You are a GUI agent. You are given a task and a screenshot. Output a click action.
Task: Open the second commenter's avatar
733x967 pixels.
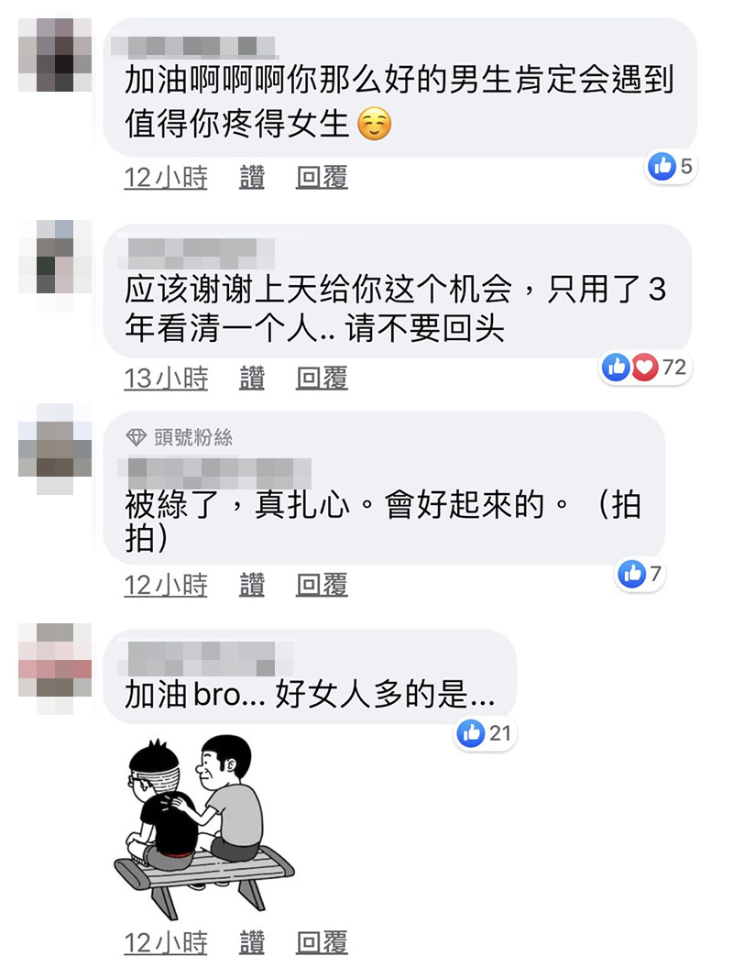point(56,257)
